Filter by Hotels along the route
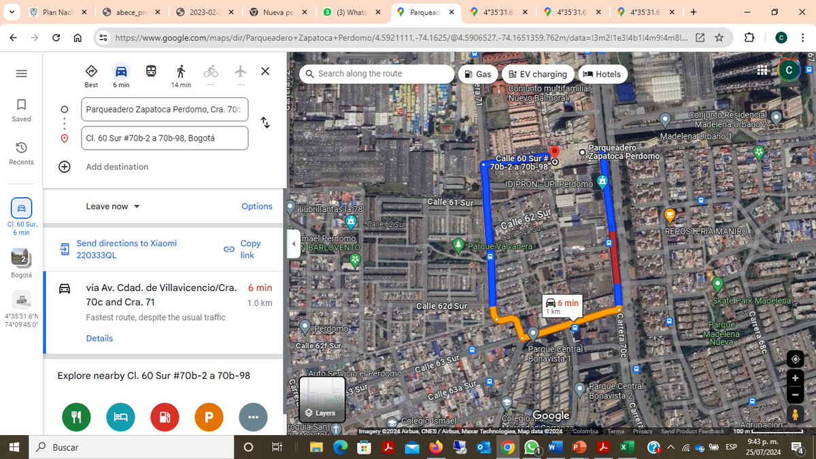The width and height of the screenshot is (816, 459). click(x=602, y=74)
